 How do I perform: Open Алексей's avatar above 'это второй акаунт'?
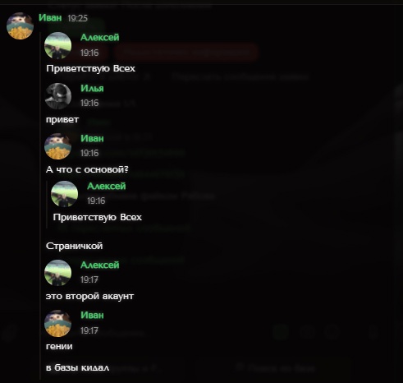(57, 273)
